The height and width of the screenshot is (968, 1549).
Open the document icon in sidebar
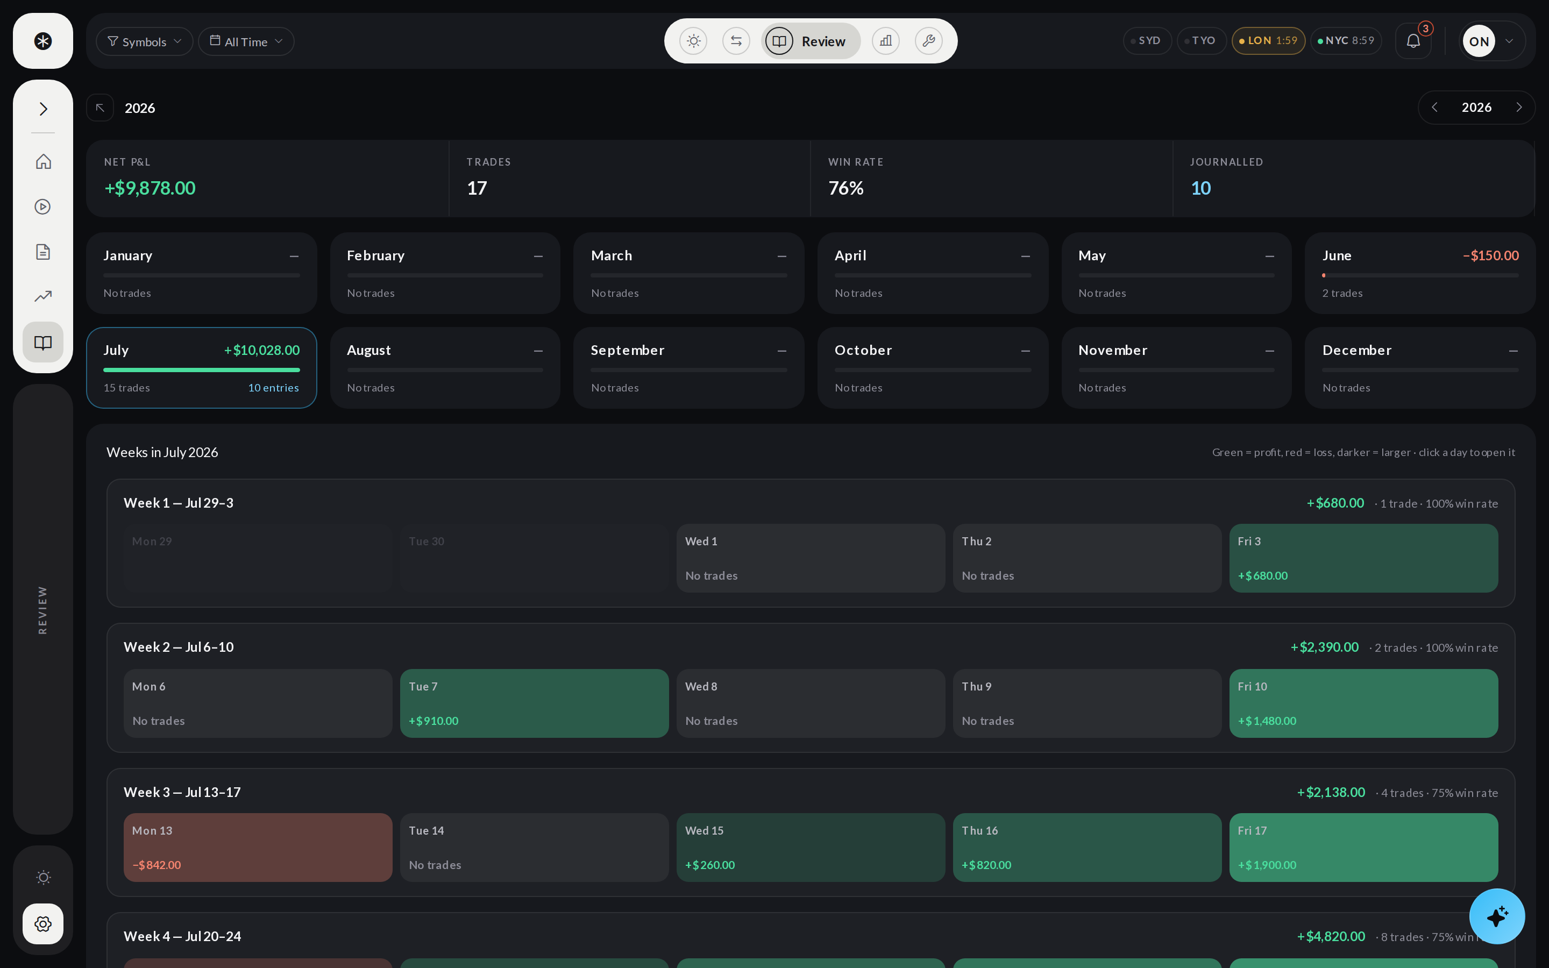tap(43, 252)
